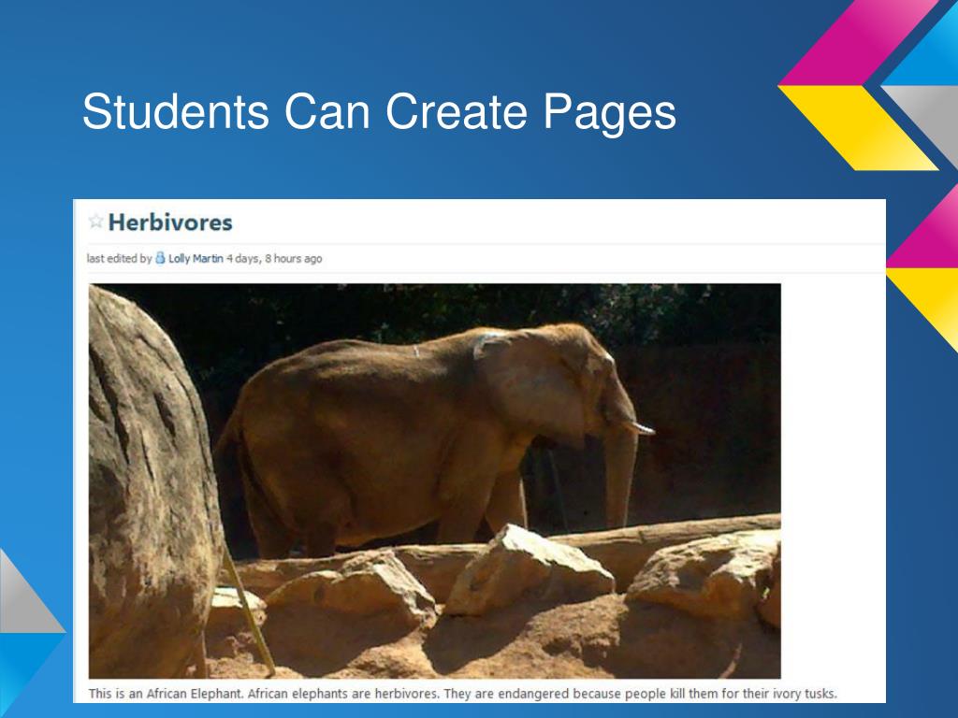This screenshot has width=958, height=718.
Task: Click the Herbivores page title
Action: pos(170,223)
